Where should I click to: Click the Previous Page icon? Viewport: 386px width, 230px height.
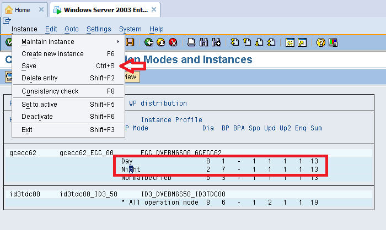pos(247,42)
